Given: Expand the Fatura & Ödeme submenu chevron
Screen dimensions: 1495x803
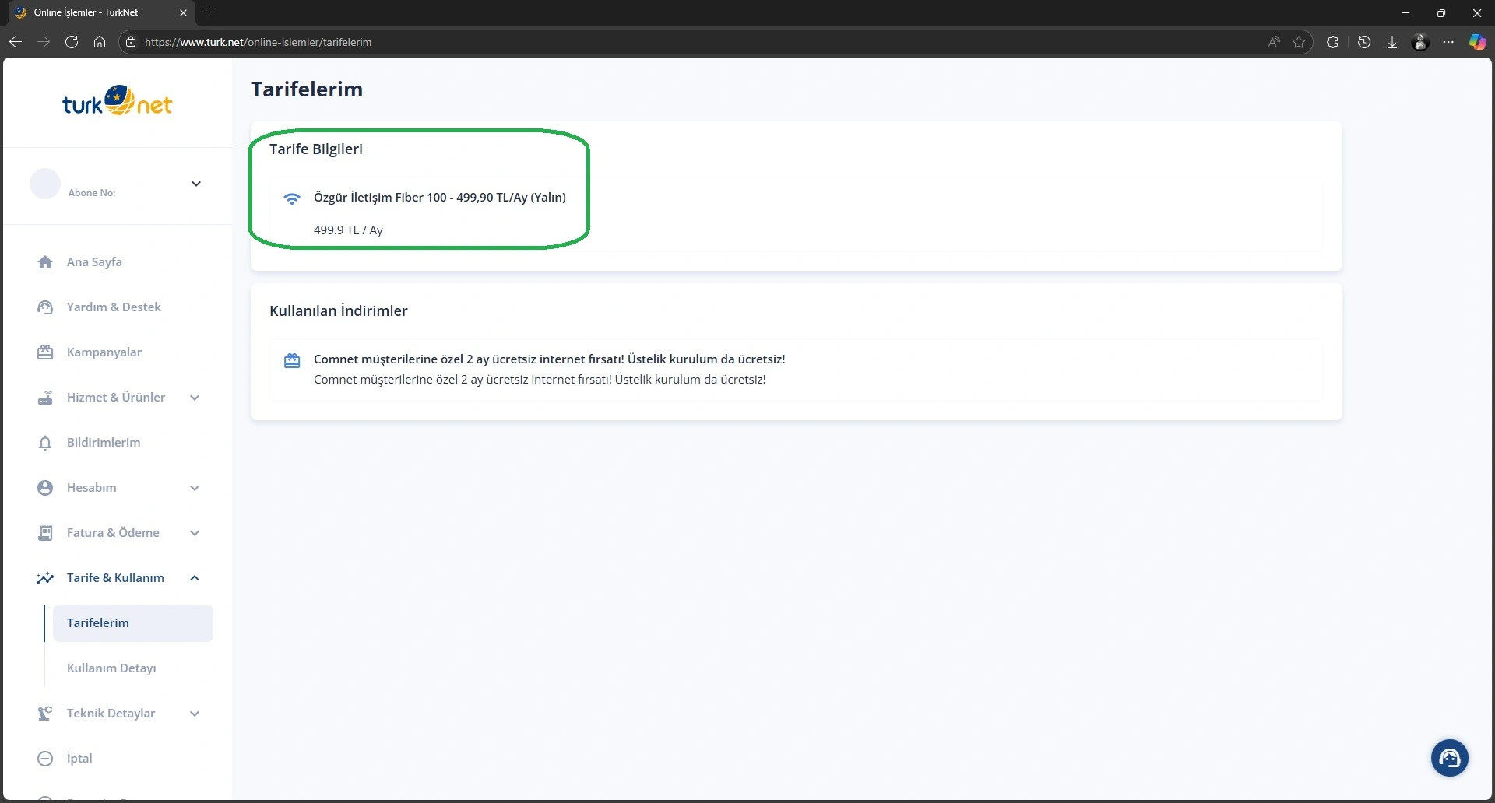Looking at the screenshot, I should click(x=195, y=533).
